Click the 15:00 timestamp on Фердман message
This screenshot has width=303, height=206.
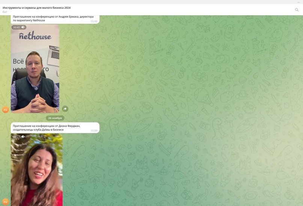94,131
